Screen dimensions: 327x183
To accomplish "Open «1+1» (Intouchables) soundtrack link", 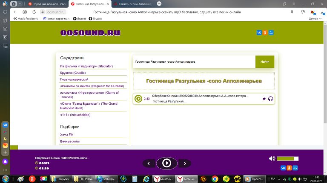I will [75, 115].
